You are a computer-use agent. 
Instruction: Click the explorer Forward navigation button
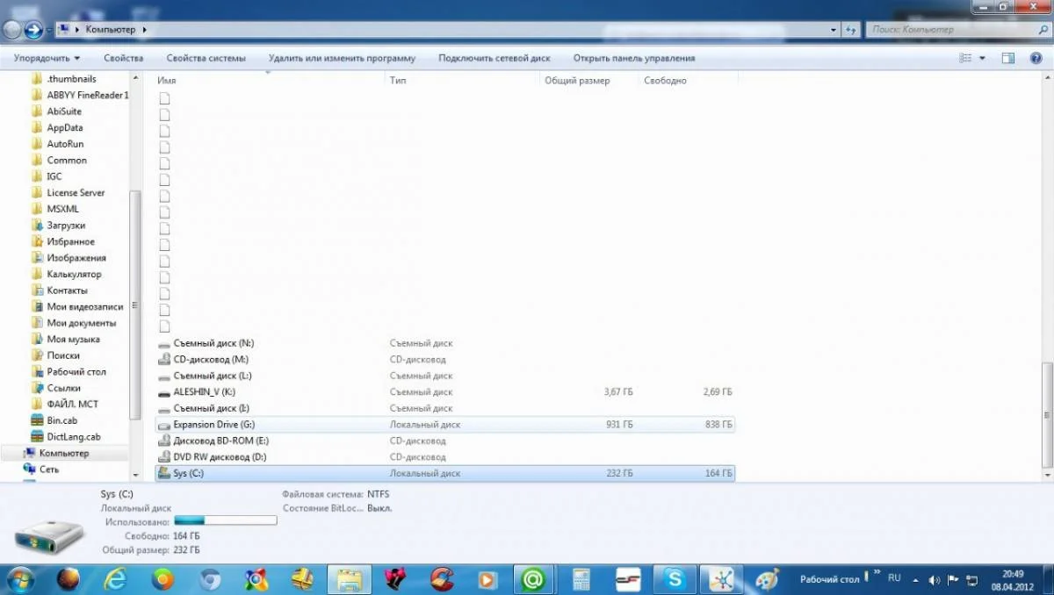(x=34, y=30)
